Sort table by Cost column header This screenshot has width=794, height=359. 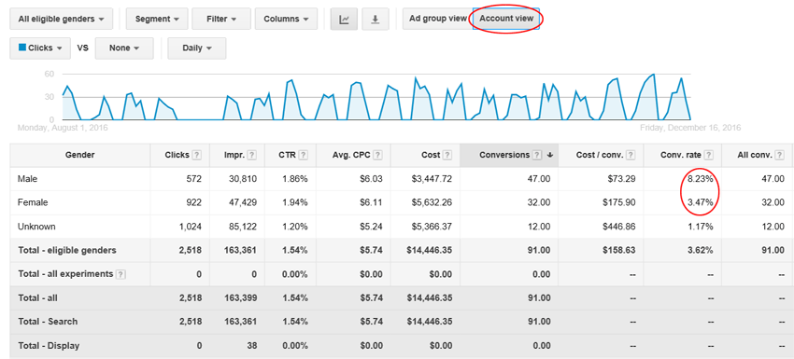pyautogui.click(x=430, y=155)
